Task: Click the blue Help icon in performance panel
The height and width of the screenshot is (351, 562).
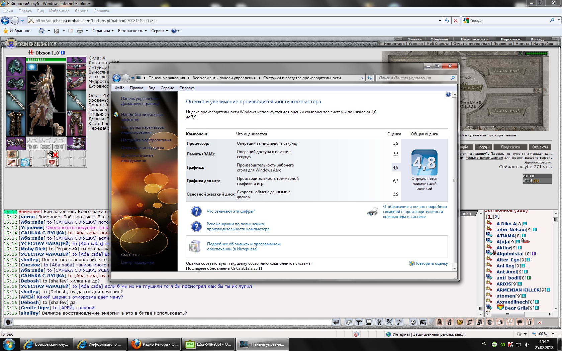Action: tap(448, 95)
